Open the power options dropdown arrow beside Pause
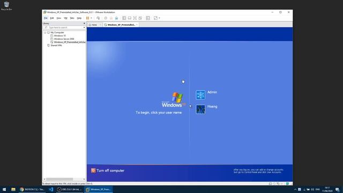 click(91, 18)
